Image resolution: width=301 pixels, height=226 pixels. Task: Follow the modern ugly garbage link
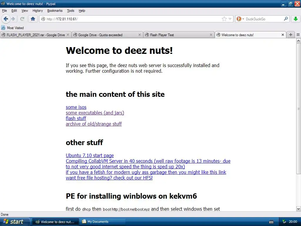146,172
